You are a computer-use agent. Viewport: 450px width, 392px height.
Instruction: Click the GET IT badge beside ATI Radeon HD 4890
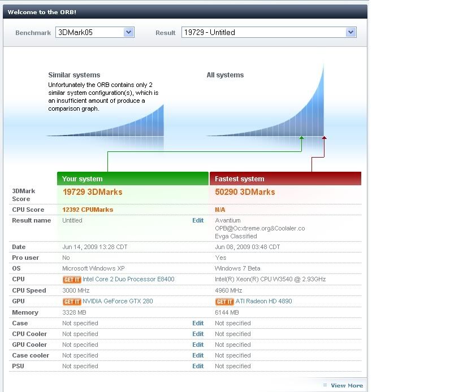224,302
